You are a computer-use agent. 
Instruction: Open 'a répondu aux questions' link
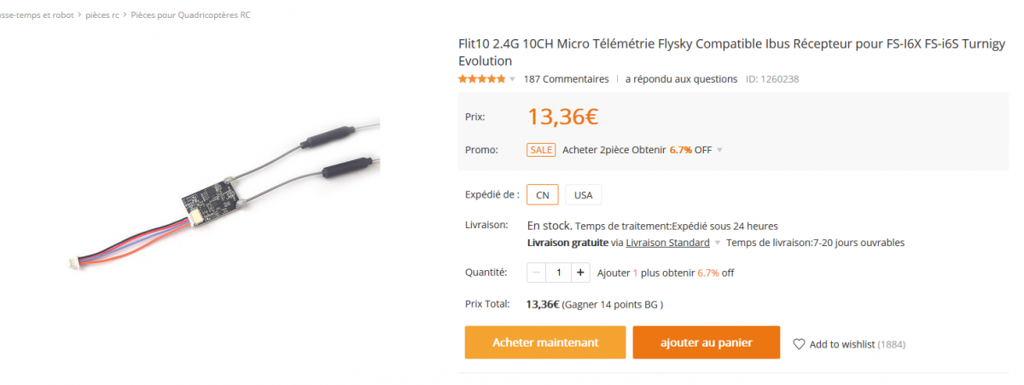click(x=681, y=79)
